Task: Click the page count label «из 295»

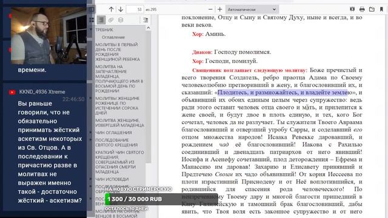Action: point(151,10)
